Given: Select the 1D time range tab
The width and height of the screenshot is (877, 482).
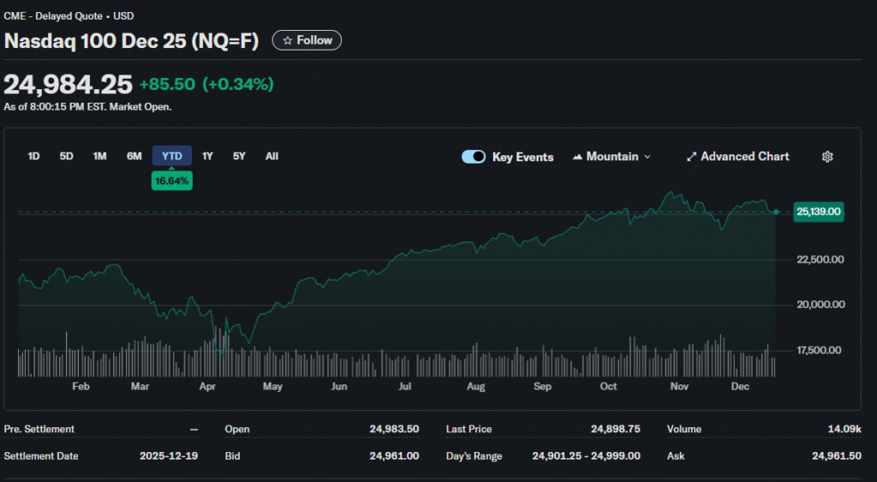Looking at the screenshot, I should (x=34, y=156).
